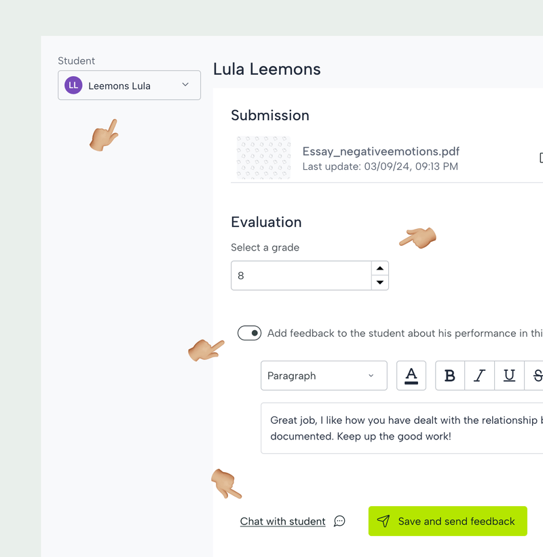Underline the feedback text

click(509, 376)
